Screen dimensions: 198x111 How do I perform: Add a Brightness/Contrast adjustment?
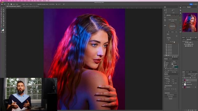point(186,43)
